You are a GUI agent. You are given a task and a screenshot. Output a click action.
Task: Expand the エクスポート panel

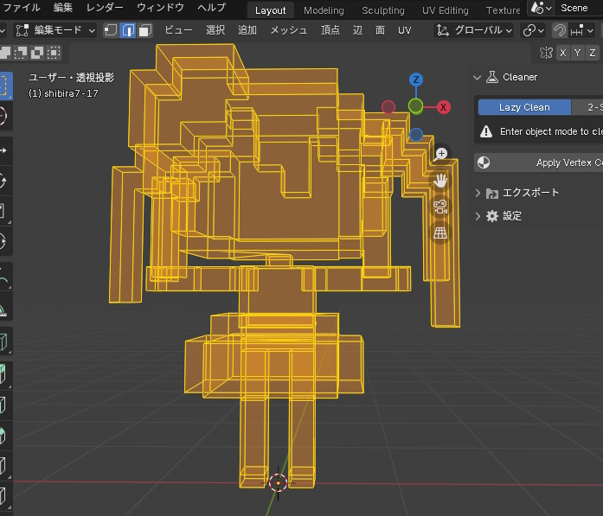517,193
